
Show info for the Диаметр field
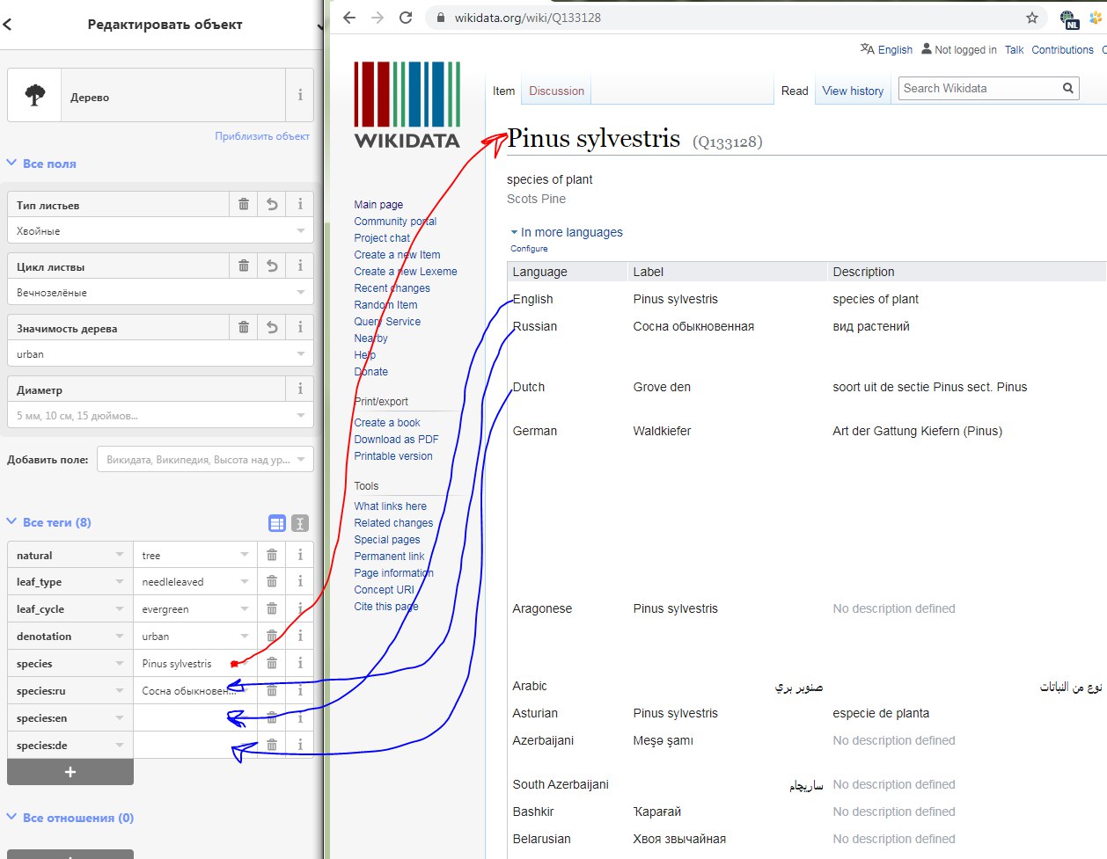(300, 389)
